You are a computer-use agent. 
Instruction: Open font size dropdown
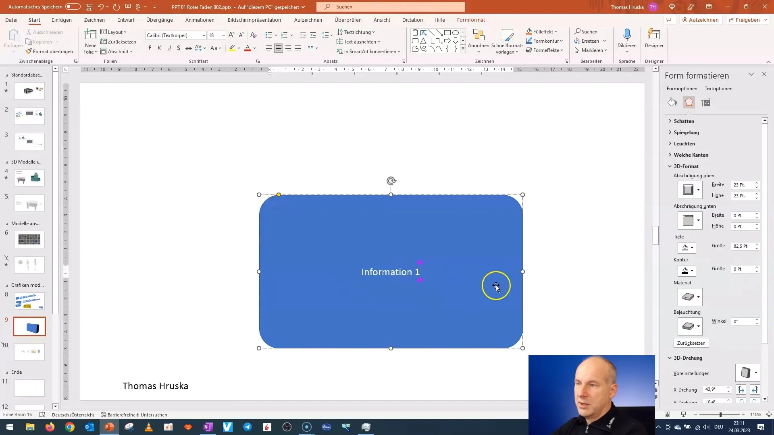click(x=223, y=35)
